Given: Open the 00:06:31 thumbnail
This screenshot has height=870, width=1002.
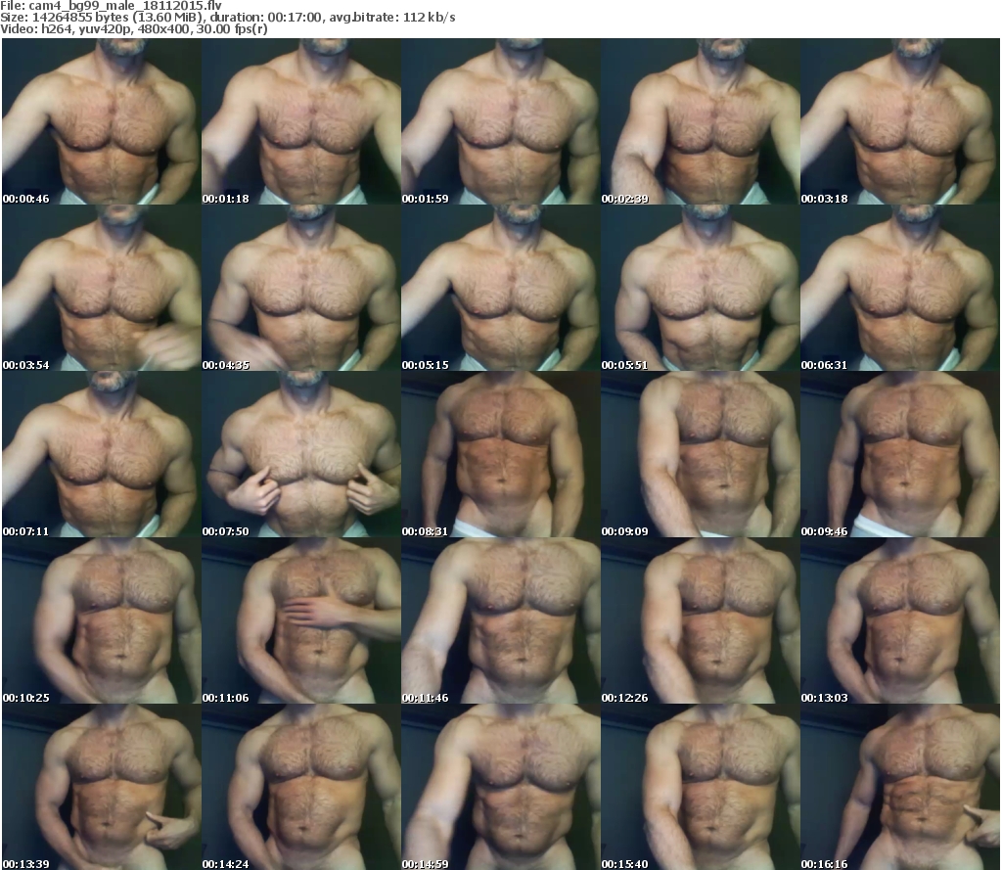Looking at the screenshot, I should [x=900, y=288].
